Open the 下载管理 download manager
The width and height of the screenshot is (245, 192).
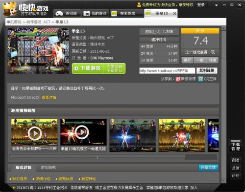tap(236, 146)
